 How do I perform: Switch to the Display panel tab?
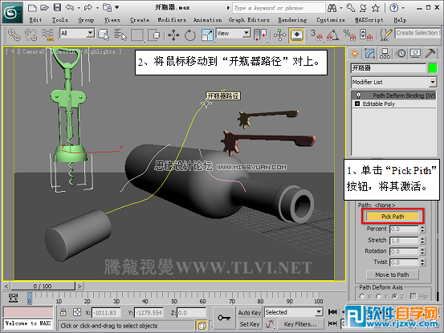tap(415, 53)
